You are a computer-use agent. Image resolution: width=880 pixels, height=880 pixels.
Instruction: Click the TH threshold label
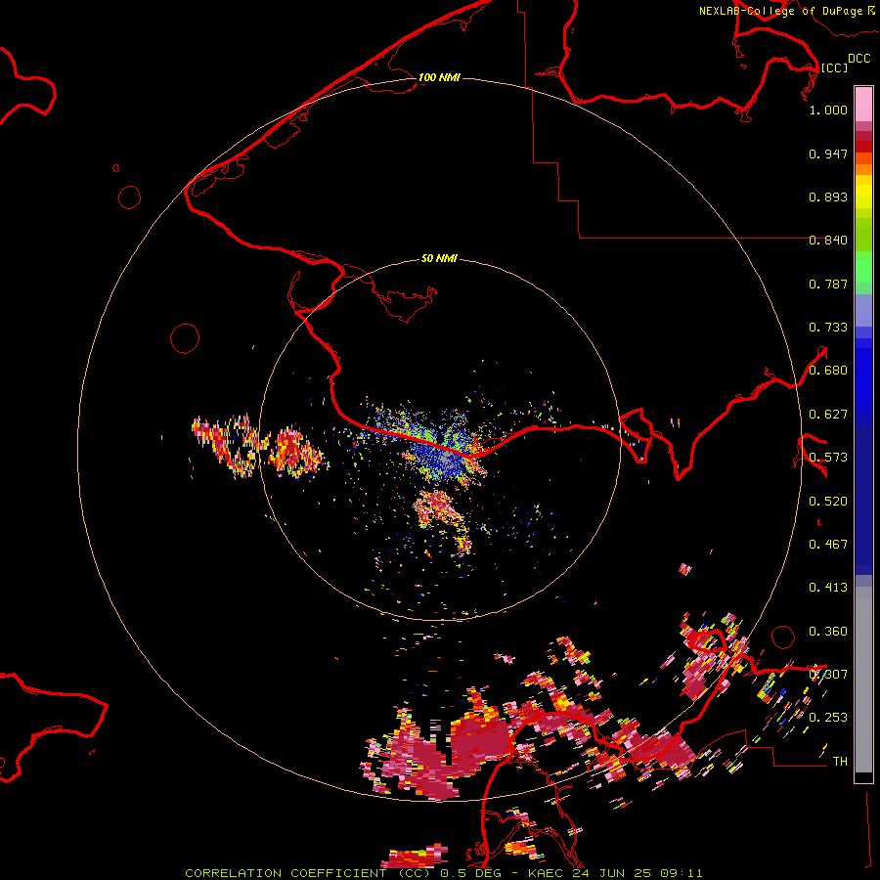[840, 762]
